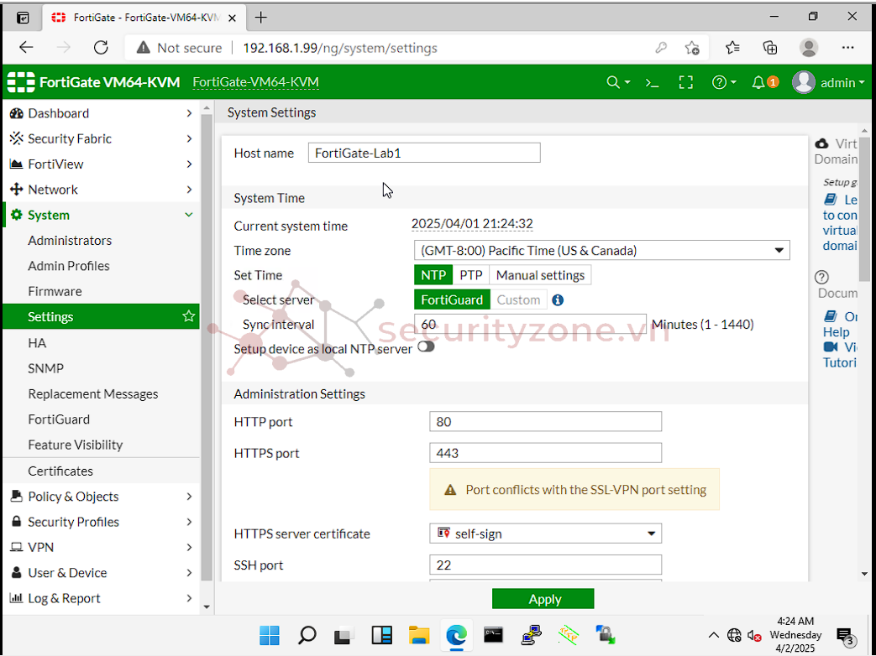Expand the Policy & Objects menu chevron
This screenshot has height=656, width=876.
pyautogui.click(x=189, y=497)
